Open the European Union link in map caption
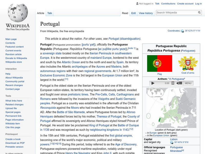Viewport: 205px width, 154px height. click(x=161, y=136)
